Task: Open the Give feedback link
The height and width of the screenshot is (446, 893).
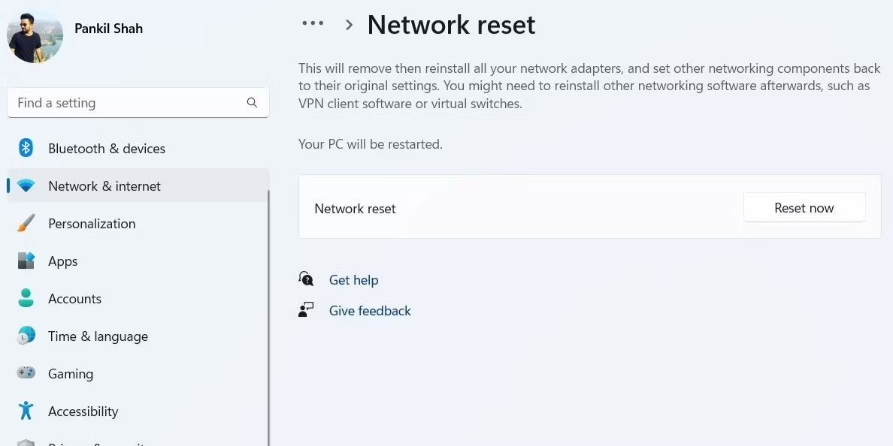Action: [x=370, y=310]
